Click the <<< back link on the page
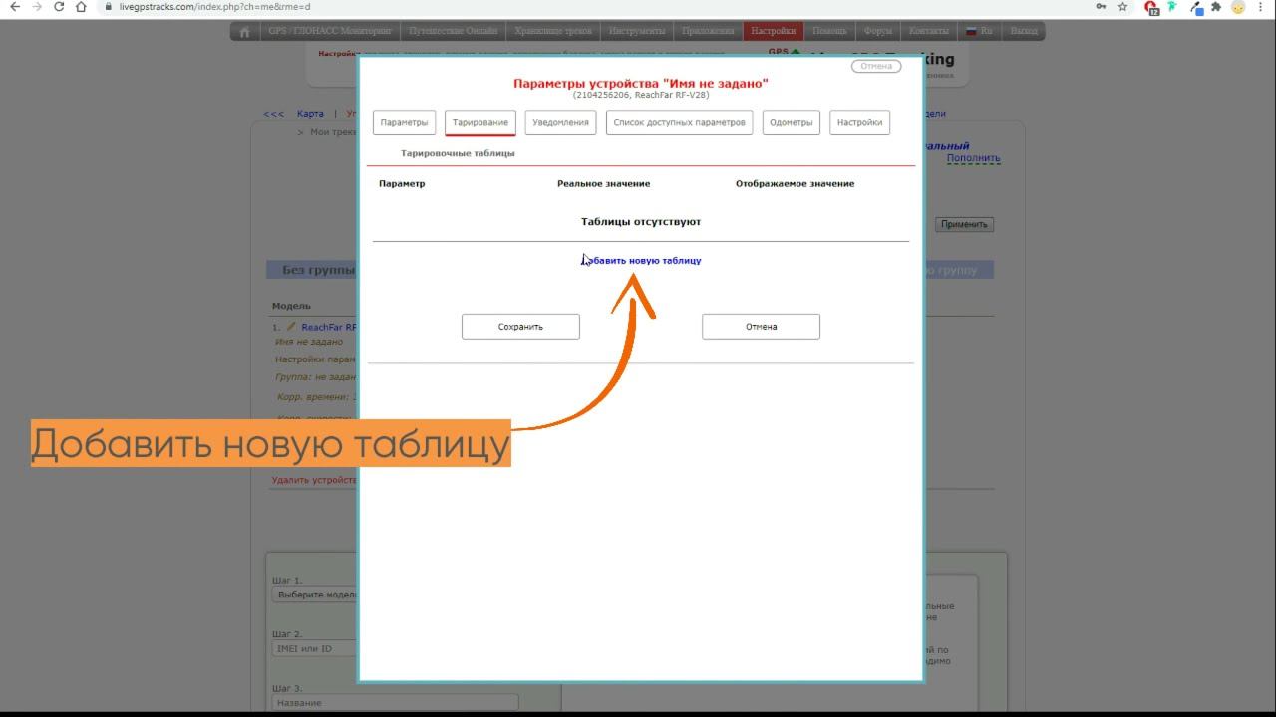Screen dimensions: 1276x717 tap(273, 114)
